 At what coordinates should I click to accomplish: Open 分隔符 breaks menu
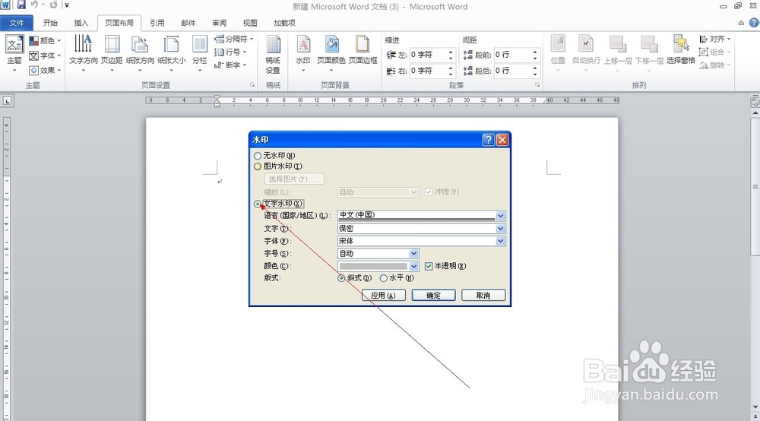click(233, 39)
